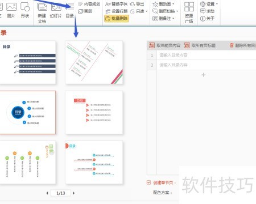This screenshot has height=204, width=256.
Task: Click the 批量删除 (Batch Delete) button
Action: point(117,19)
